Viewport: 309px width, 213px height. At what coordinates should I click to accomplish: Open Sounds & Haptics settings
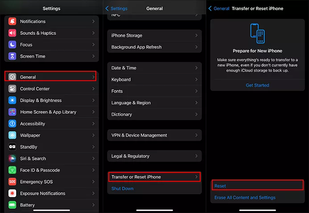click(51, 33)
